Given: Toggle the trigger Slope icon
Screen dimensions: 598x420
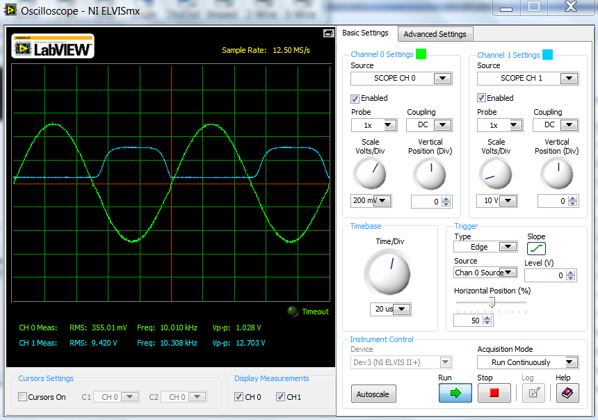Looking at the screenshot, I should pyautogui.click(x=536, y=249).
